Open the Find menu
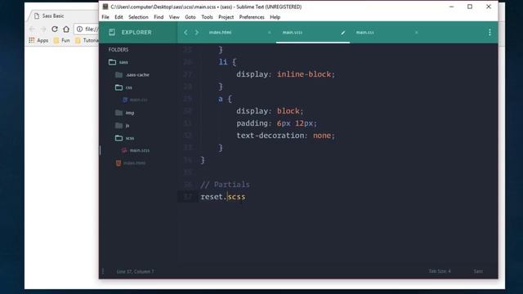The height and width of the screenshot is (294, 523). pyautogui.click(x=159, y=17)
